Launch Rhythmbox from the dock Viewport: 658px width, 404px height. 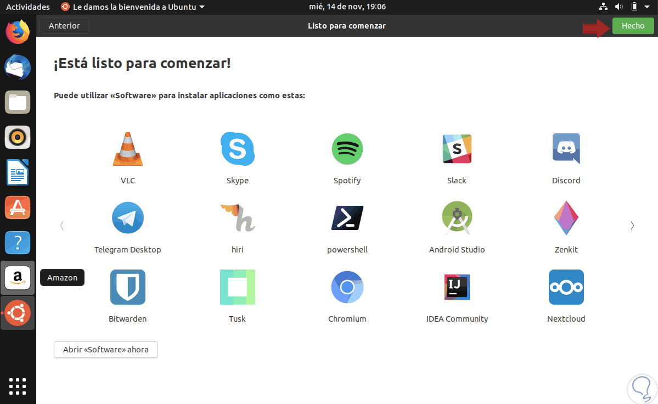[17, 137]
